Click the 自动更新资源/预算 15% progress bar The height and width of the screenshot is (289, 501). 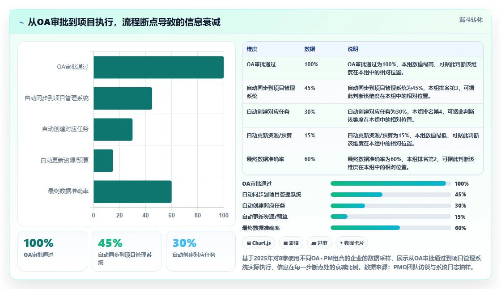coord(391,217)
